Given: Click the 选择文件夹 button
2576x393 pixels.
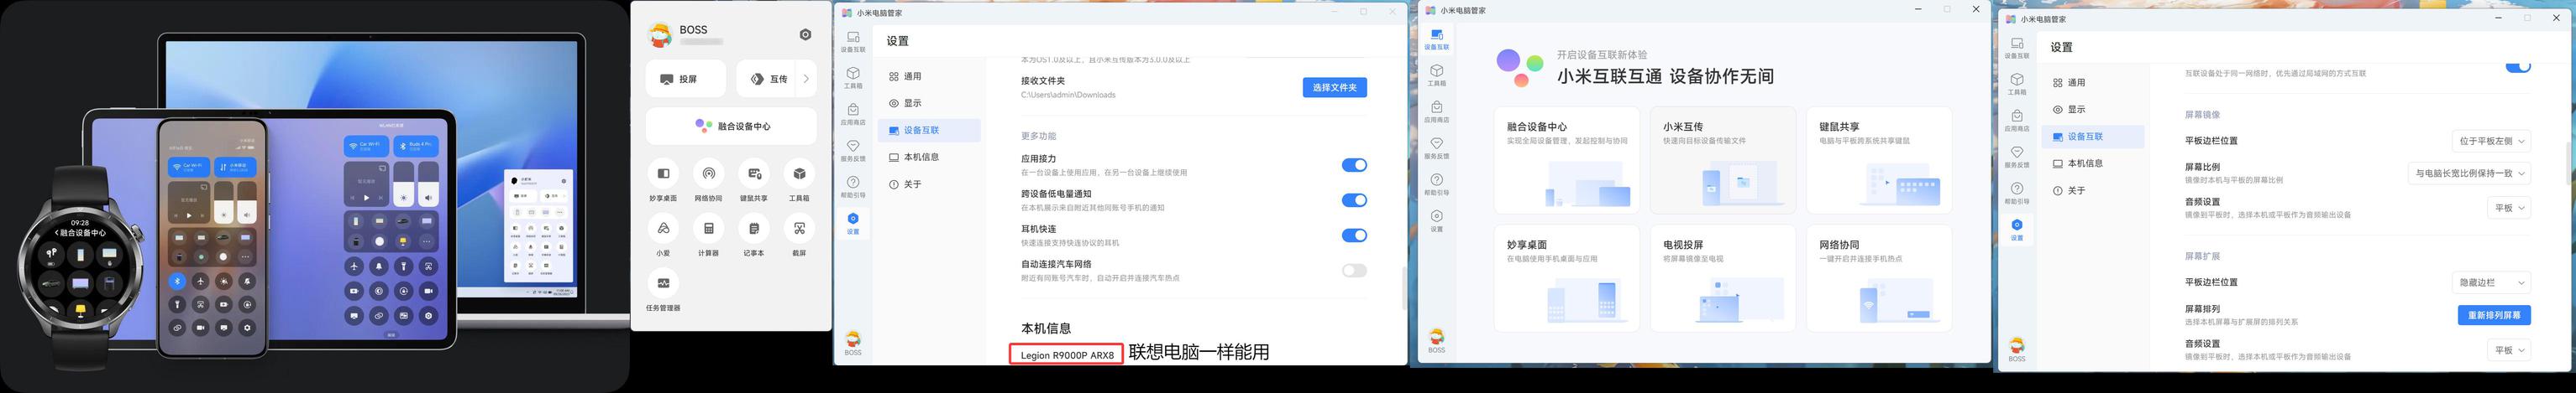Looking at the screenshot, I should 1334,88.
